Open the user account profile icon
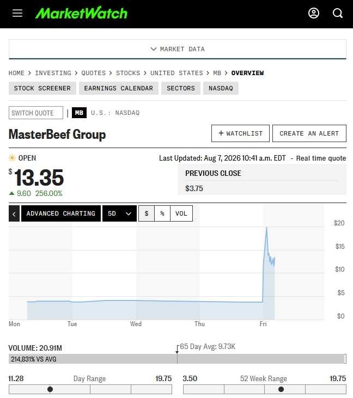The image size is (353, 398). pos(314,13)
